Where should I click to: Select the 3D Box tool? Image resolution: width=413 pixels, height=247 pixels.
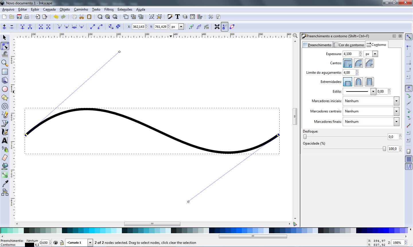[5, 80]
